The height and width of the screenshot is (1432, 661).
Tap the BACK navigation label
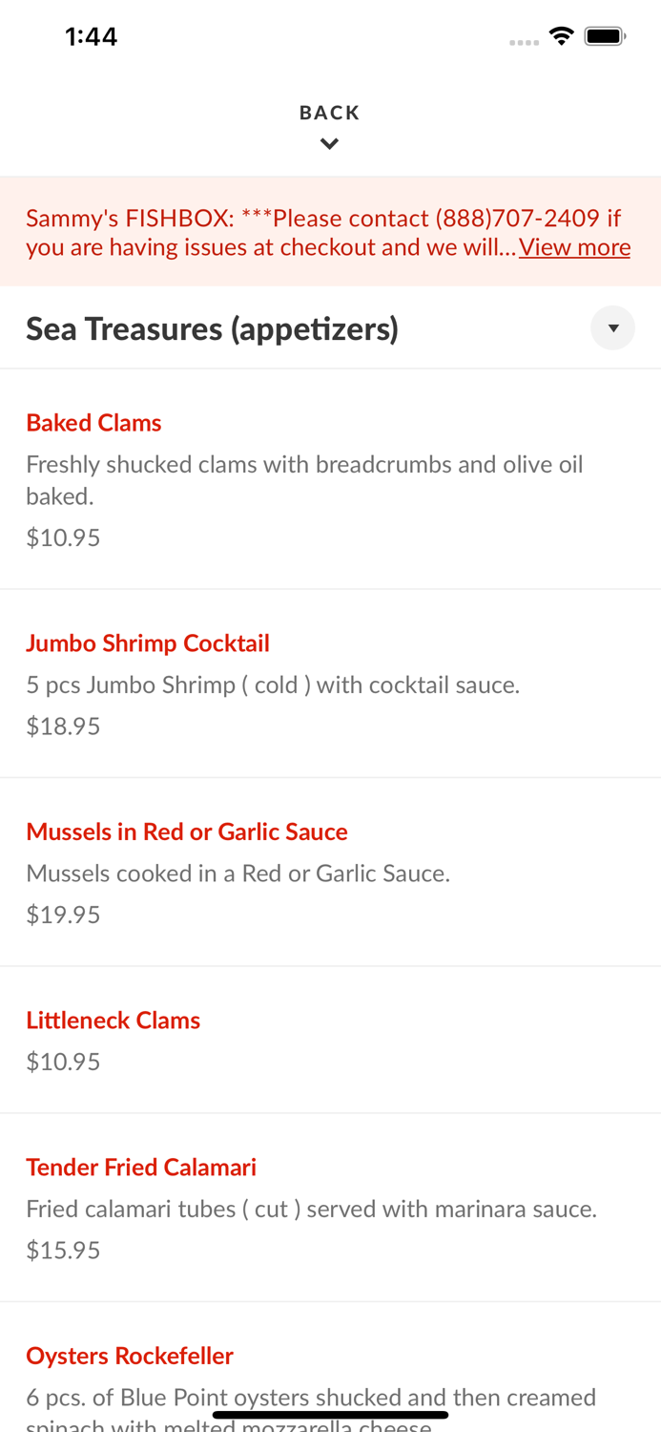330,112
